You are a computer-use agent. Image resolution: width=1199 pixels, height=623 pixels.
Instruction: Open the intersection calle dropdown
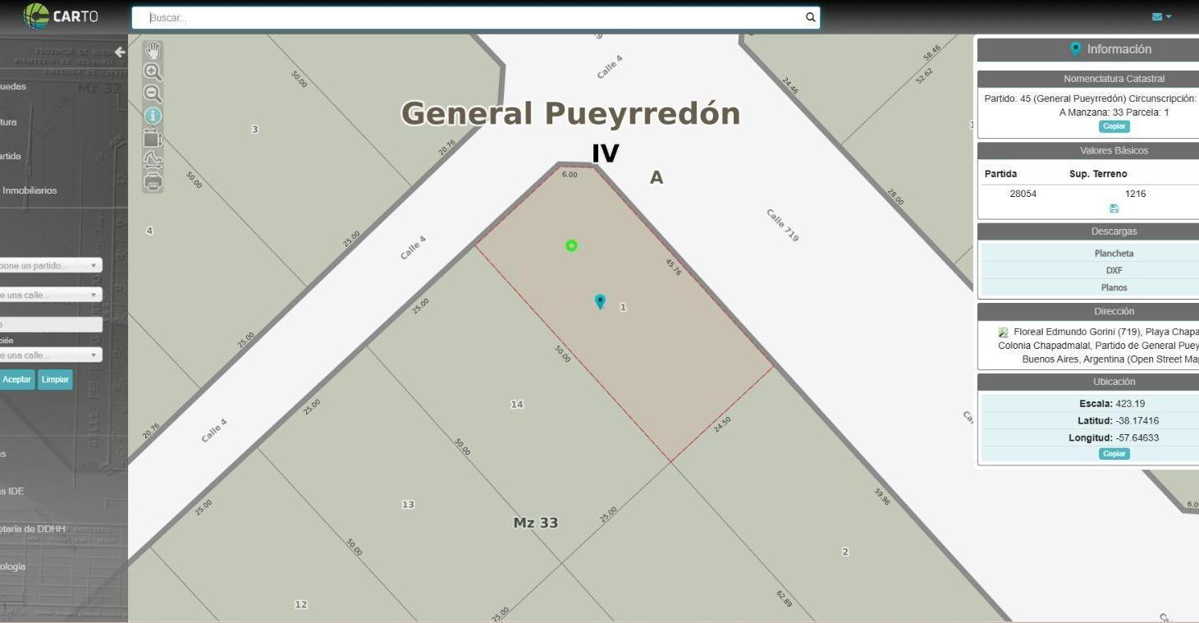pos(50,355)
